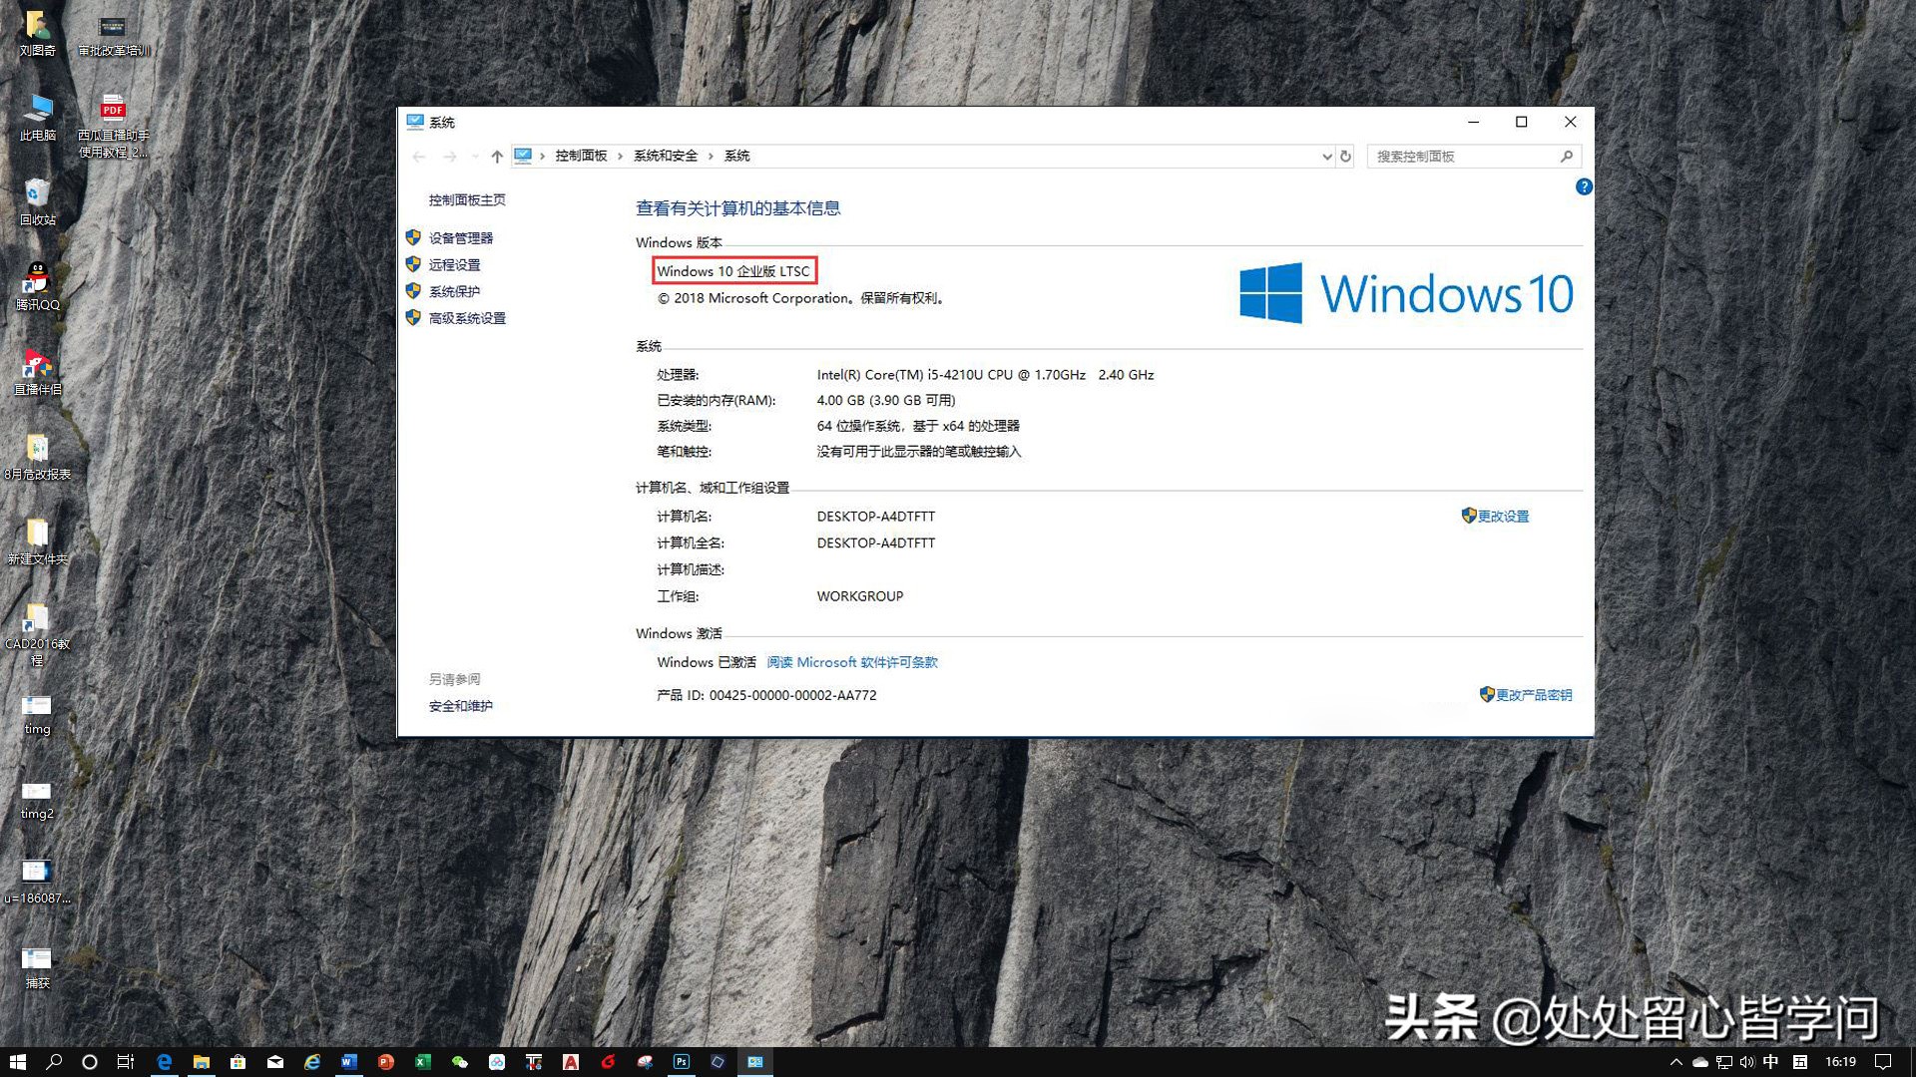Open the Start menu
This screenshot has width=1916, height=1077.
coord(20,1062)
